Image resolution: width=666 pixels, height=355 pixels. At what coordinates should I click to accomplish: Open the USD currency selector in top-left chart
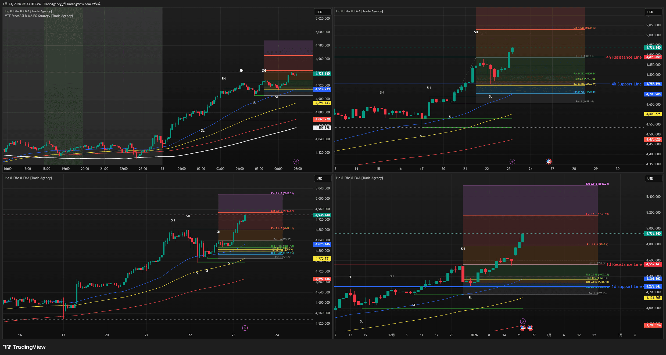point(322,12)
